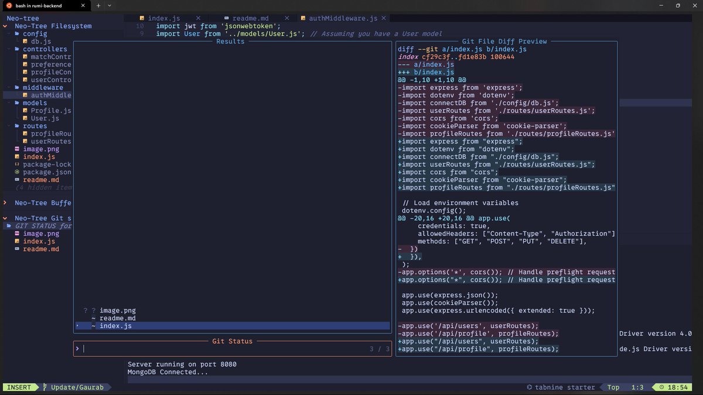
Task: Click the GIT STATUS folder icon
Action: pyautogui.click(x=9, y=226)
